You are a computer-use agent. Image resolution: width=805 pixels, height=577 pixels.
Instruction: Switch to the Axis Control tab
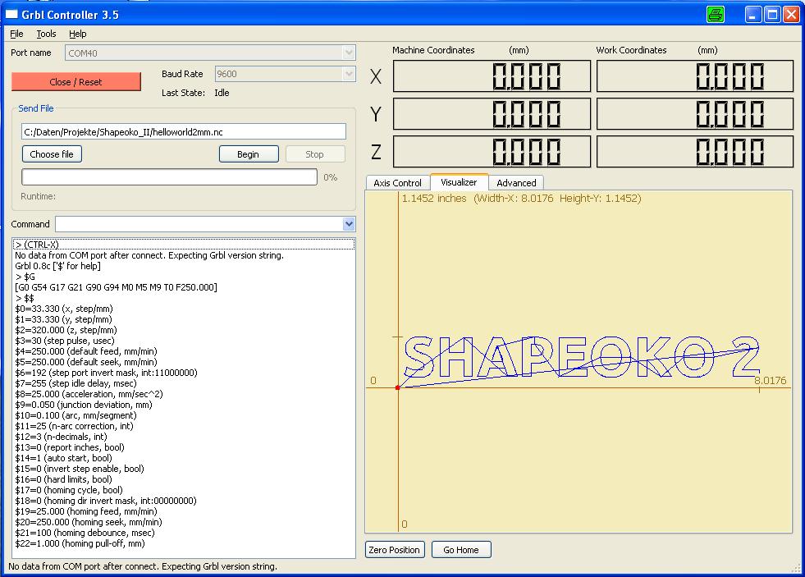point(397,183)
